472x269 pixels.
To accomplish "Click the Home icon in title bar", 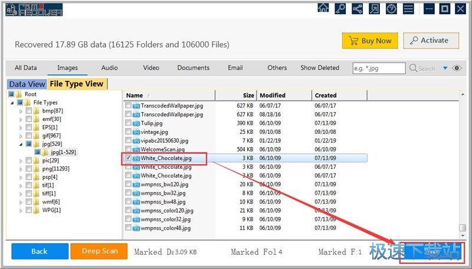I will click(323, 8).
